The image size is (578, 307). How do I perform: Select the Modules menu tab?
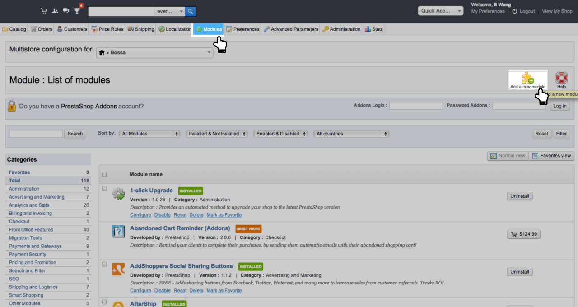pyautogui.click(x=209, y=29)
